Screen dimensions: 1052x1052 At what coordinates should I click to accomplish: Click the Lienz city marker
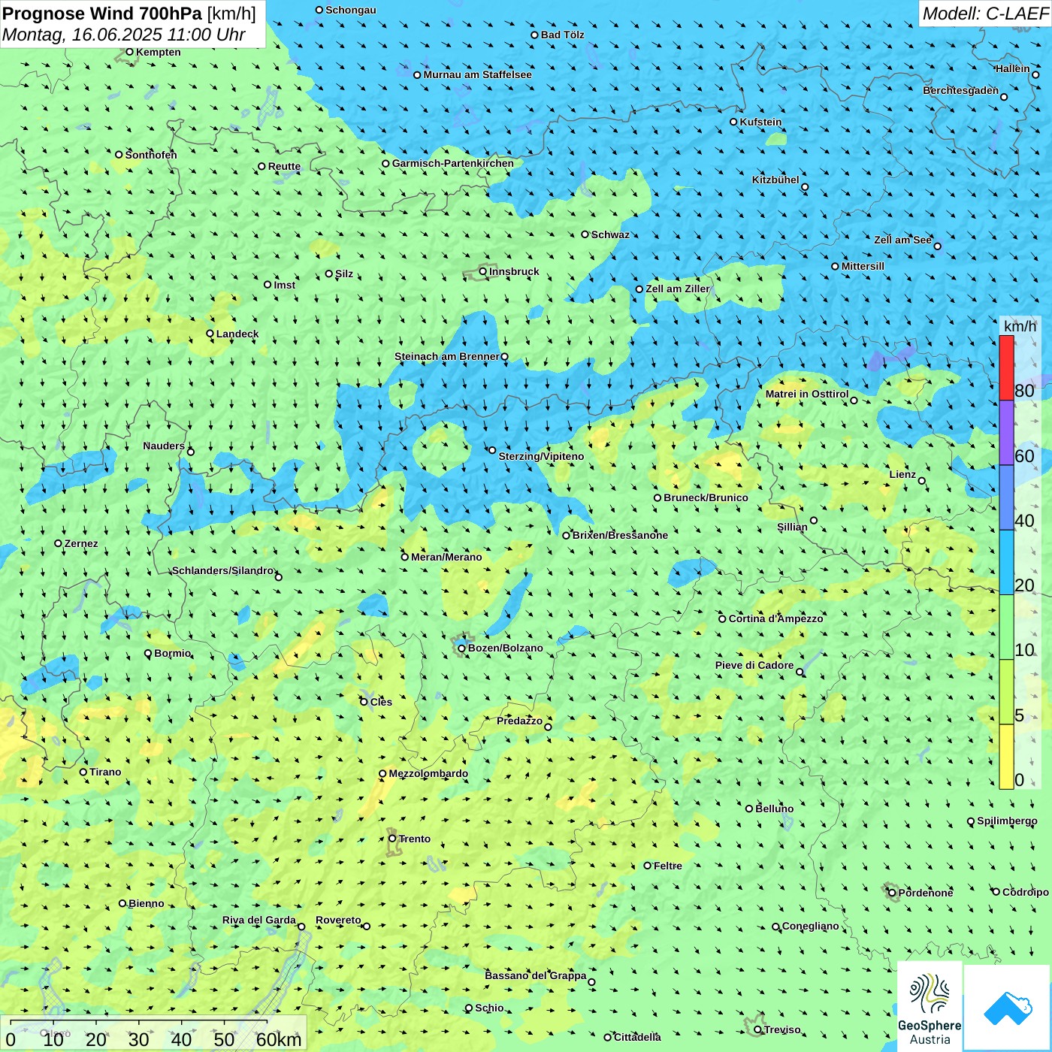click(922, 481)
